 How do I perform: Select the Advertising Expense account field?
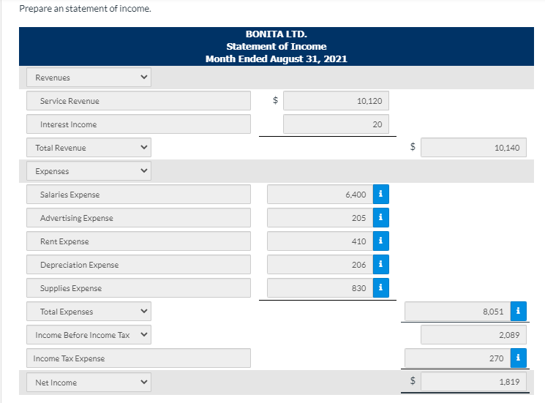tap(138, 217)
